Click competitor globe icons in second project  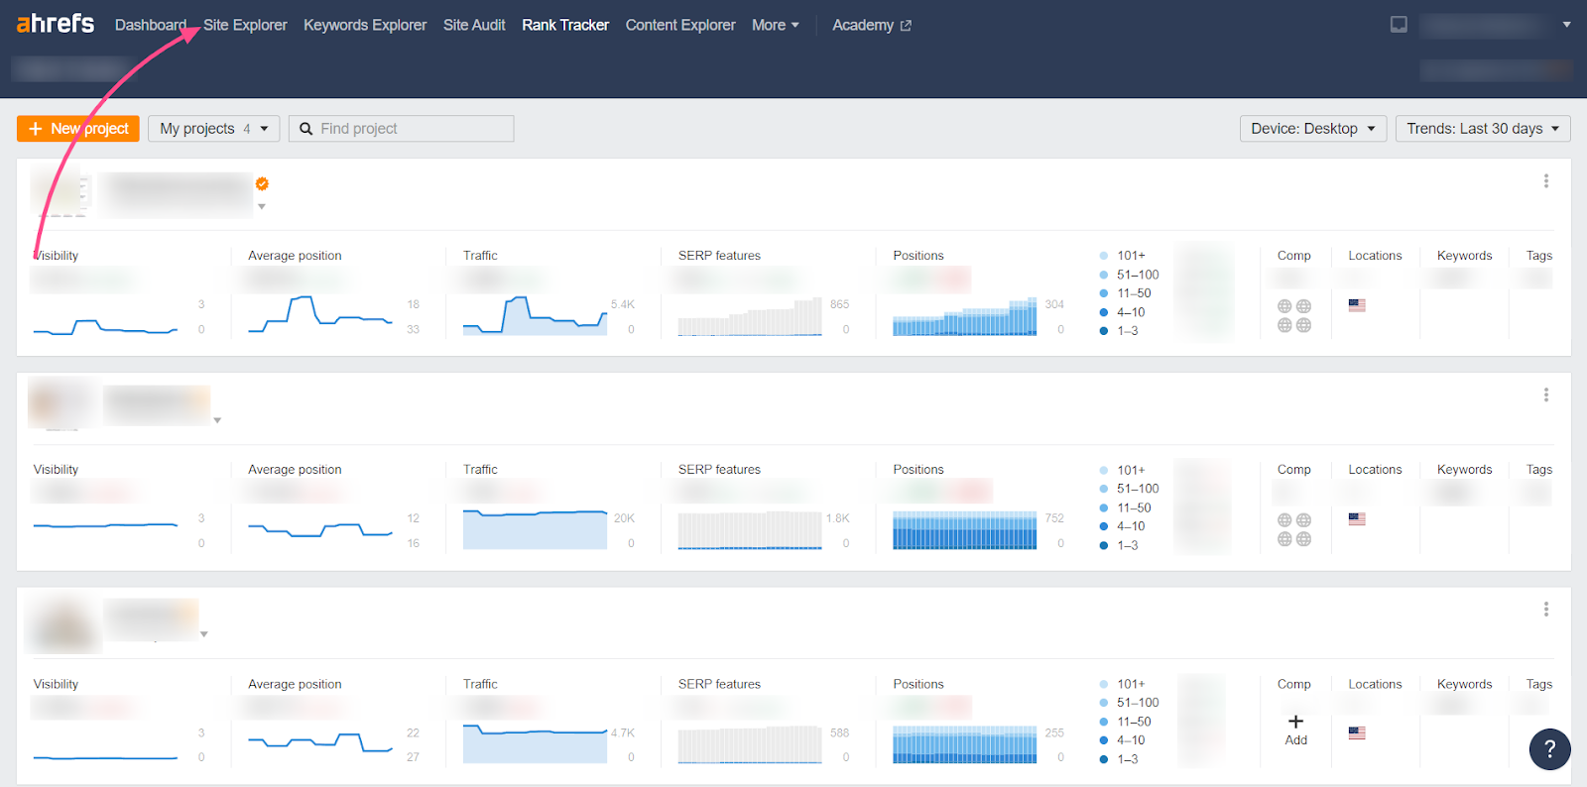(1294, 530)
